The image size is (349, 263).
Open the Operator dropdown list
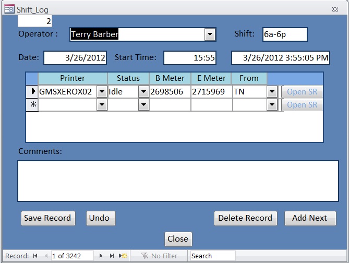tap(210, 34)
